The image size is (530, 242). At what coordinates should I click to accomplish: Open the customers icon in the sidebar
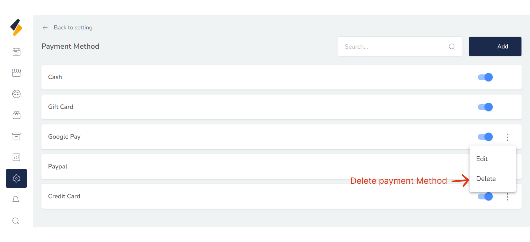(x=16, y=94)
